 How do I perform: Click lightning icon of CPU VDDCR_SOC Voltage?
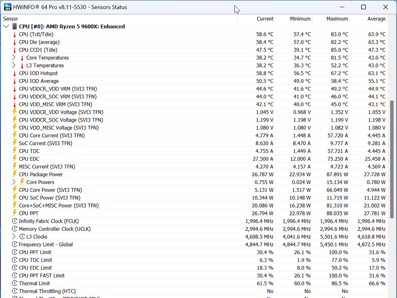coord(15,120)
